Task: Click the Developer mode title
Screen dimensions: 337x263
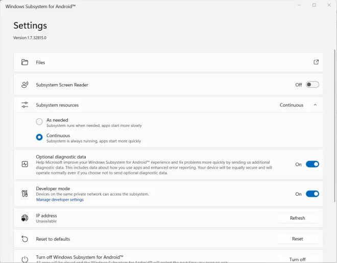Action: click(53, 189)
